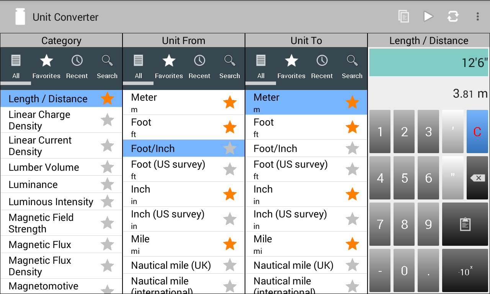
Task: Switch Category list to Favorites tab
Action: pyautogui.click(x=46, y=67)
